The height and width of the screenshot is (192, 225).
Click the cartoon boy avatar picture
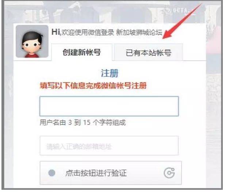tap(32, 41)
